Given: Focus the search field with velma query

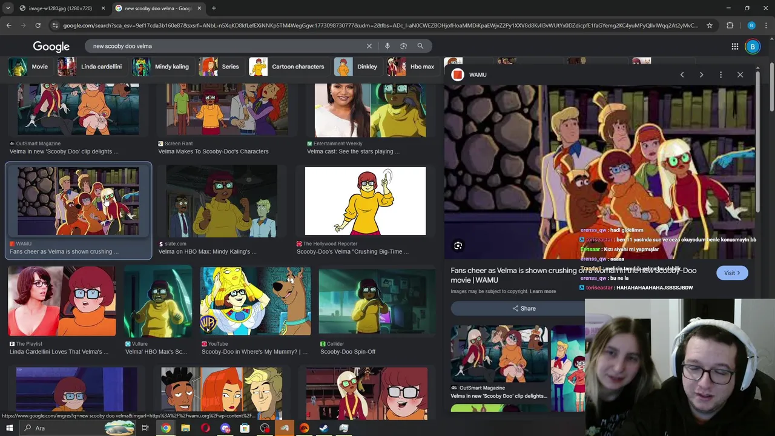Looking at the screenshot, I should tap(227, 46).
